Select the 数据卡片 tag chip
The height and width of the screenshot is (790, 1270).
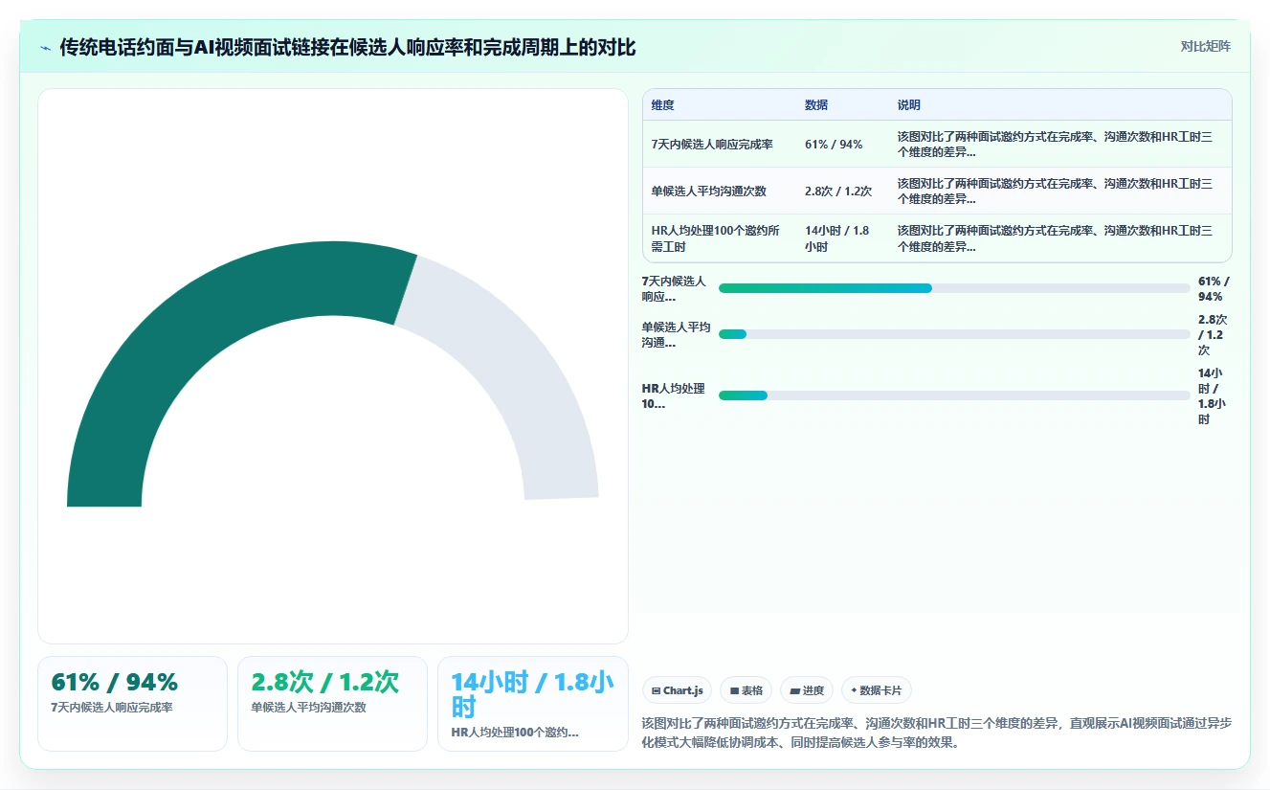[877, 690]
